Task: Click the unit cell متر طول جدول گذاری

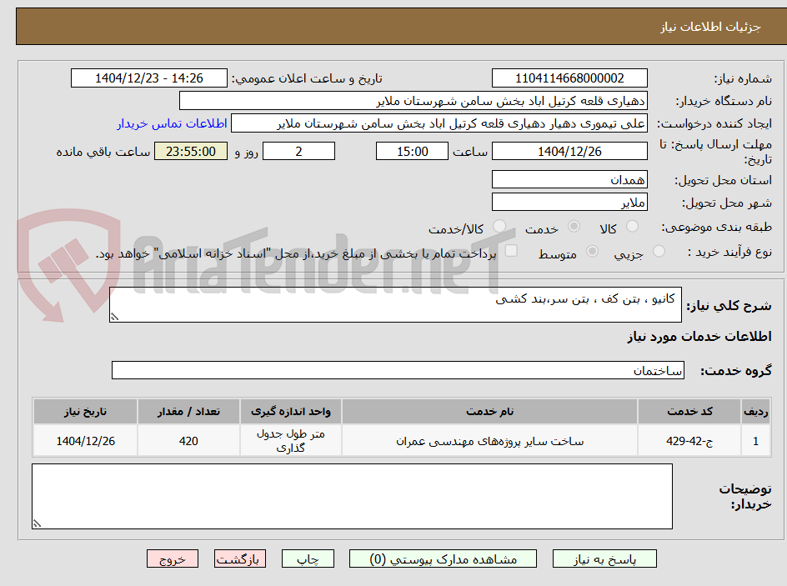Action: [291, 441]
